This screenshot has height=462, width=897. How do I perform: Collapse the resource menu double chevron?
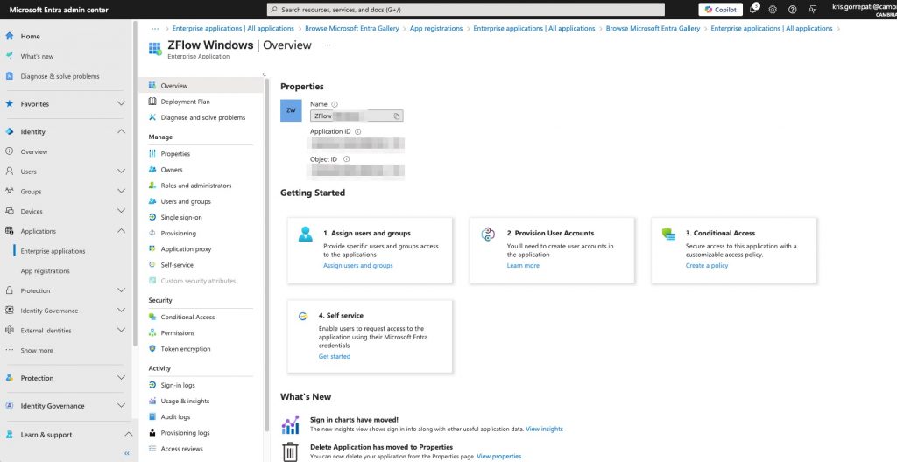pyautogui.click(x=265, y=74)
